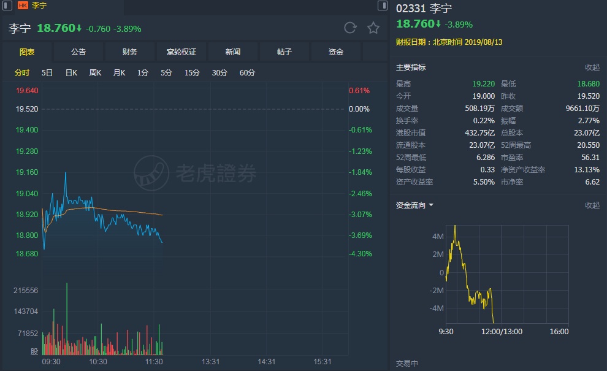Collapse the 资金流向 section via 收起
607x371 pixels.
(592, 205)
